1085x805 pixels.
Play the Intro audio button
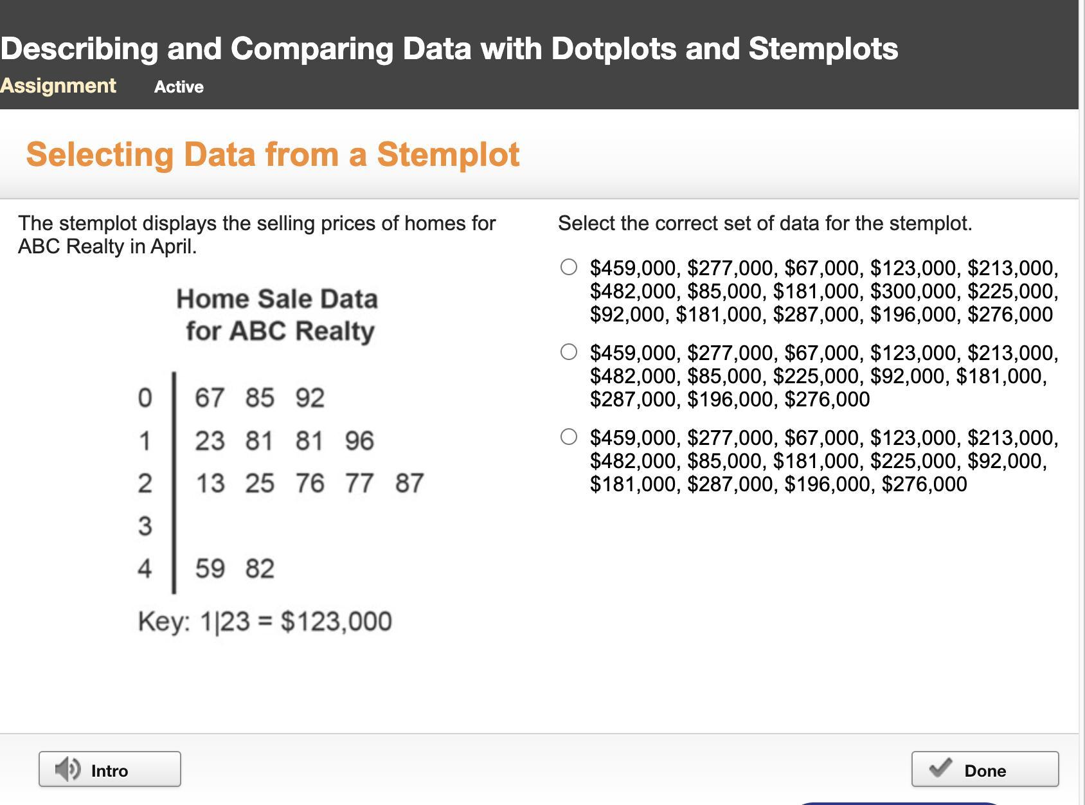pos(109,769)
